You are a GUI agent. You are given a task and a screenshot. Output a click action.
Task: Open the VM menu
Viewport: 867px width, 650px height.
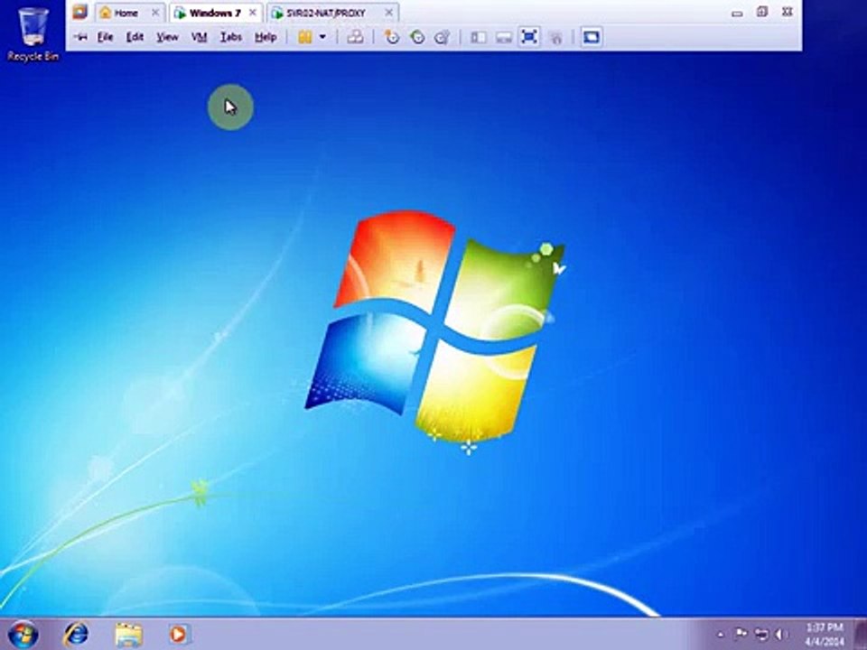199,37
